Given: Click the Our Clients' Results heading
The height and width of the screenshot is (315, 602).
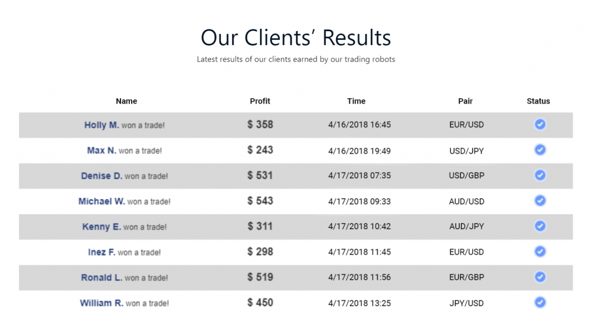Looking at the screenshot, I should 296,38.
